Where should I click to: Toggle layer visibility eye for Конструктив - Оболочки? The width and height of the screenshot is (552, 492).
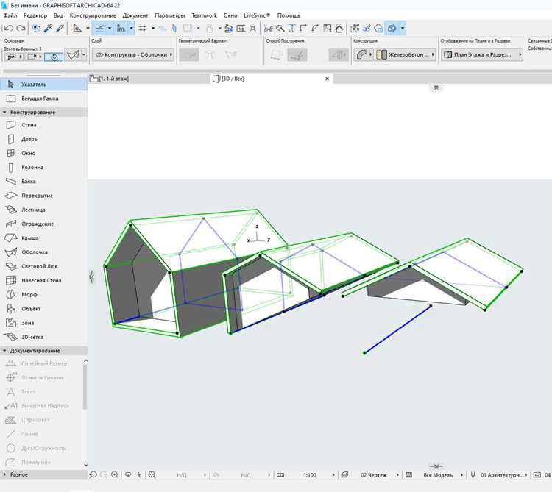click(x=99, y=55)
